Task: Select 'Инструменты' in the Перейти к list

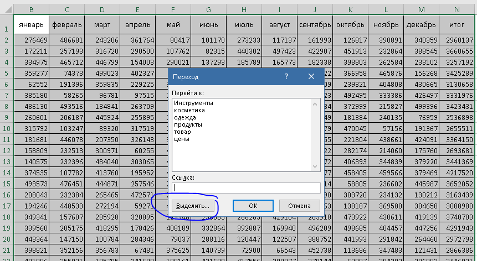Action: point(193,103)
